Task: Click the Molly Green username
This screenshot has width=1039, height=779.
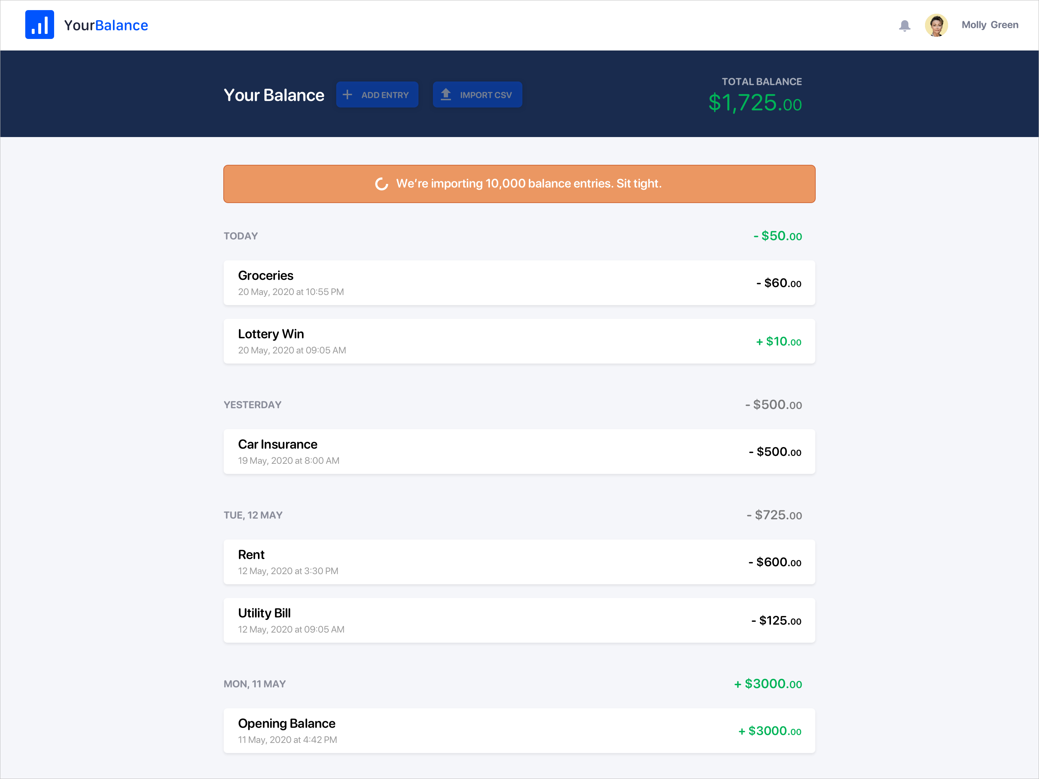Action: 989,25
